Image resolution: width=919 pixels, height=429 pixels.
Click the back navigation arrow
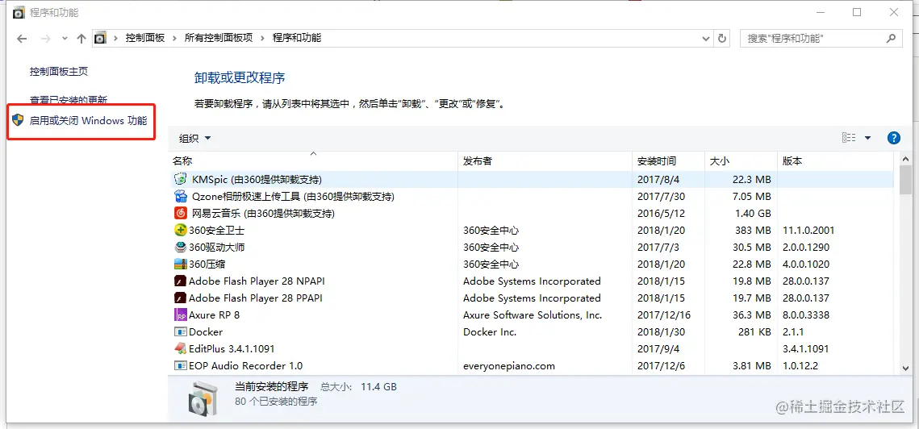[x=22, y=39]
